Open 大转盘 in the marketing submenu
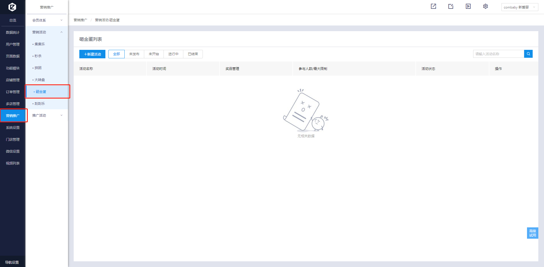544x267 pixels. 40,80
